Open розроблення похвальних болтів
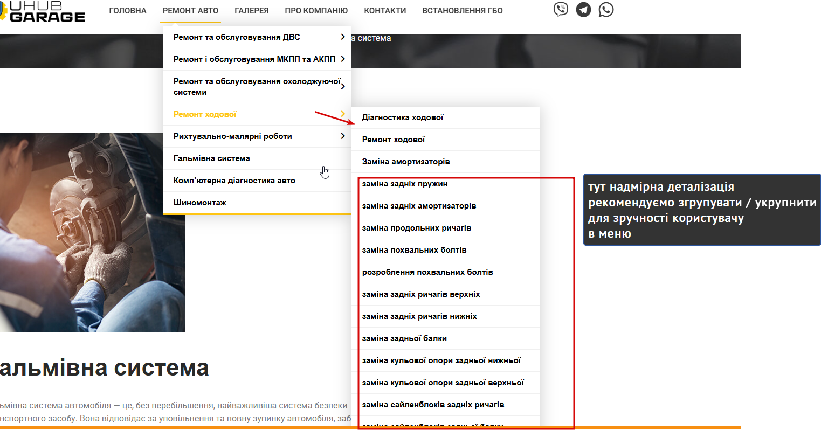The width and height of the screenshot is (821, 430). pyautogui.click(x=446, y=272)
